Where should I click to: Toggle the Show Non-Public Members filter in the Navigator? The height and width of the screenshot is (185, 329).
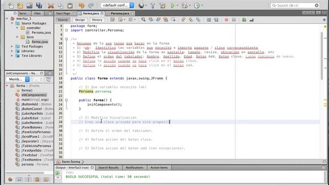(x=38, y=179)
